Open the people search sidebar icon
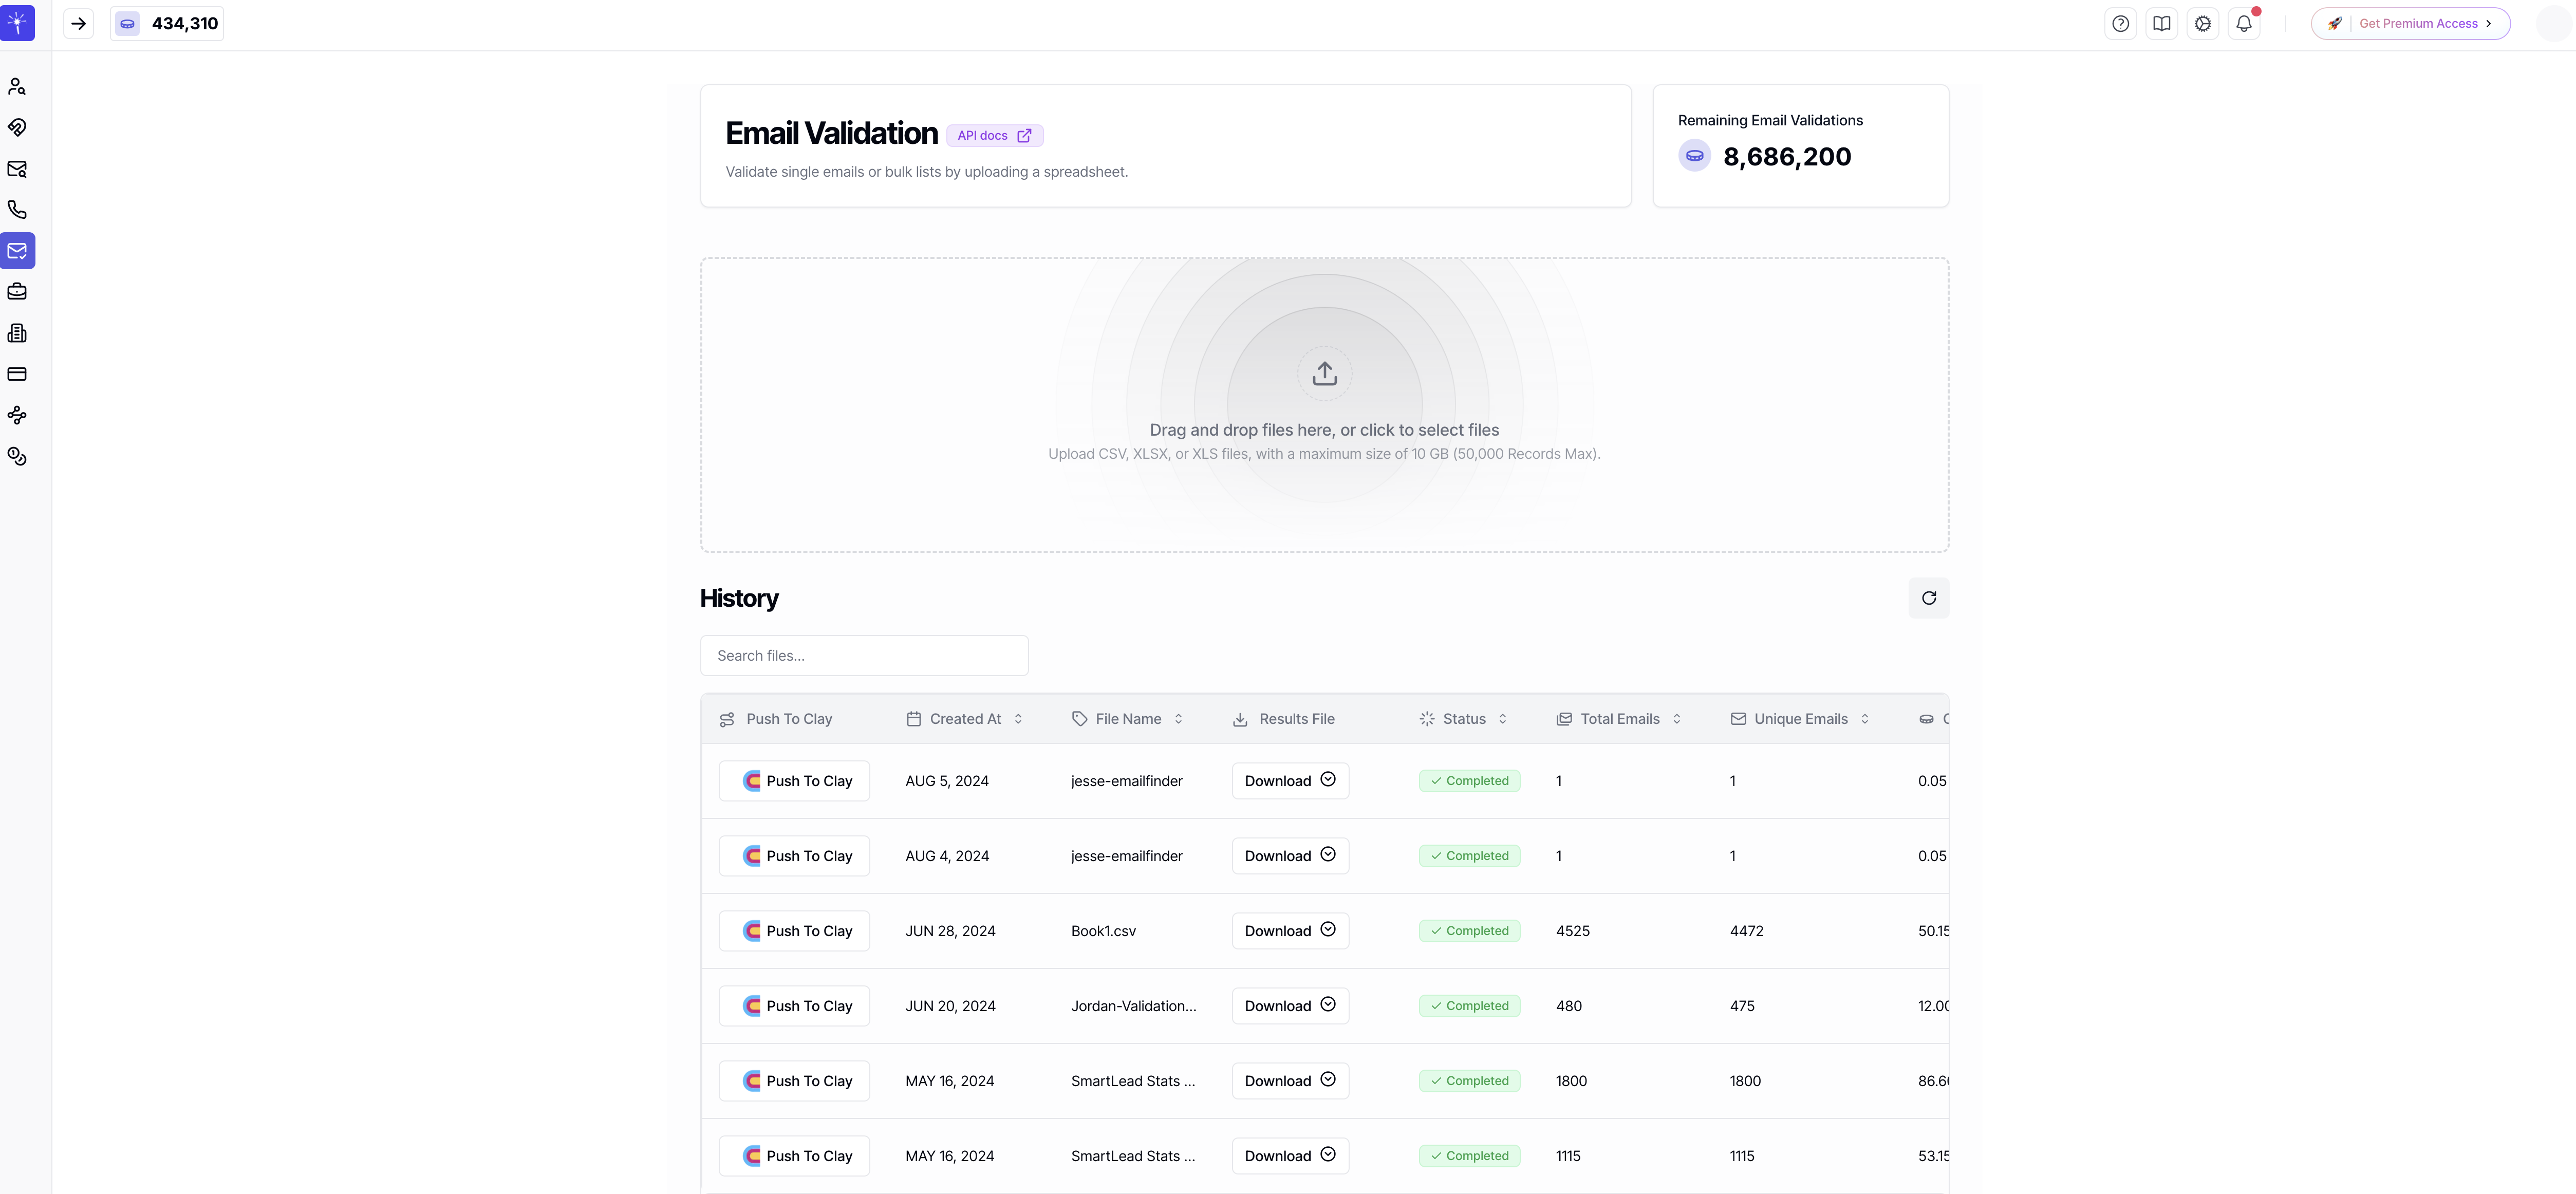 click(x=17, y=87)
